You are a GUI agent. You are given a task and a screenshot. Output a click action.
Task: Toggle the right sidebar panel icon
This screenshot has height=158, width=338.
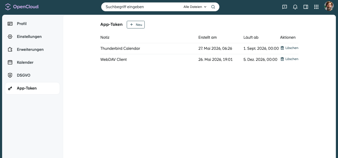[306, 7]
